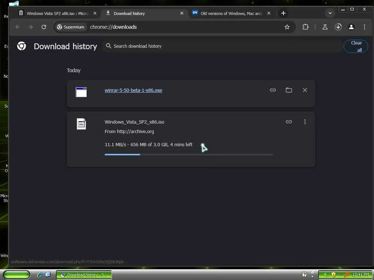The width and height of the screenshot is (374, 280).
Task: Launch Internet Explorer from the quick launch
Action: click(x=39, y=275)
